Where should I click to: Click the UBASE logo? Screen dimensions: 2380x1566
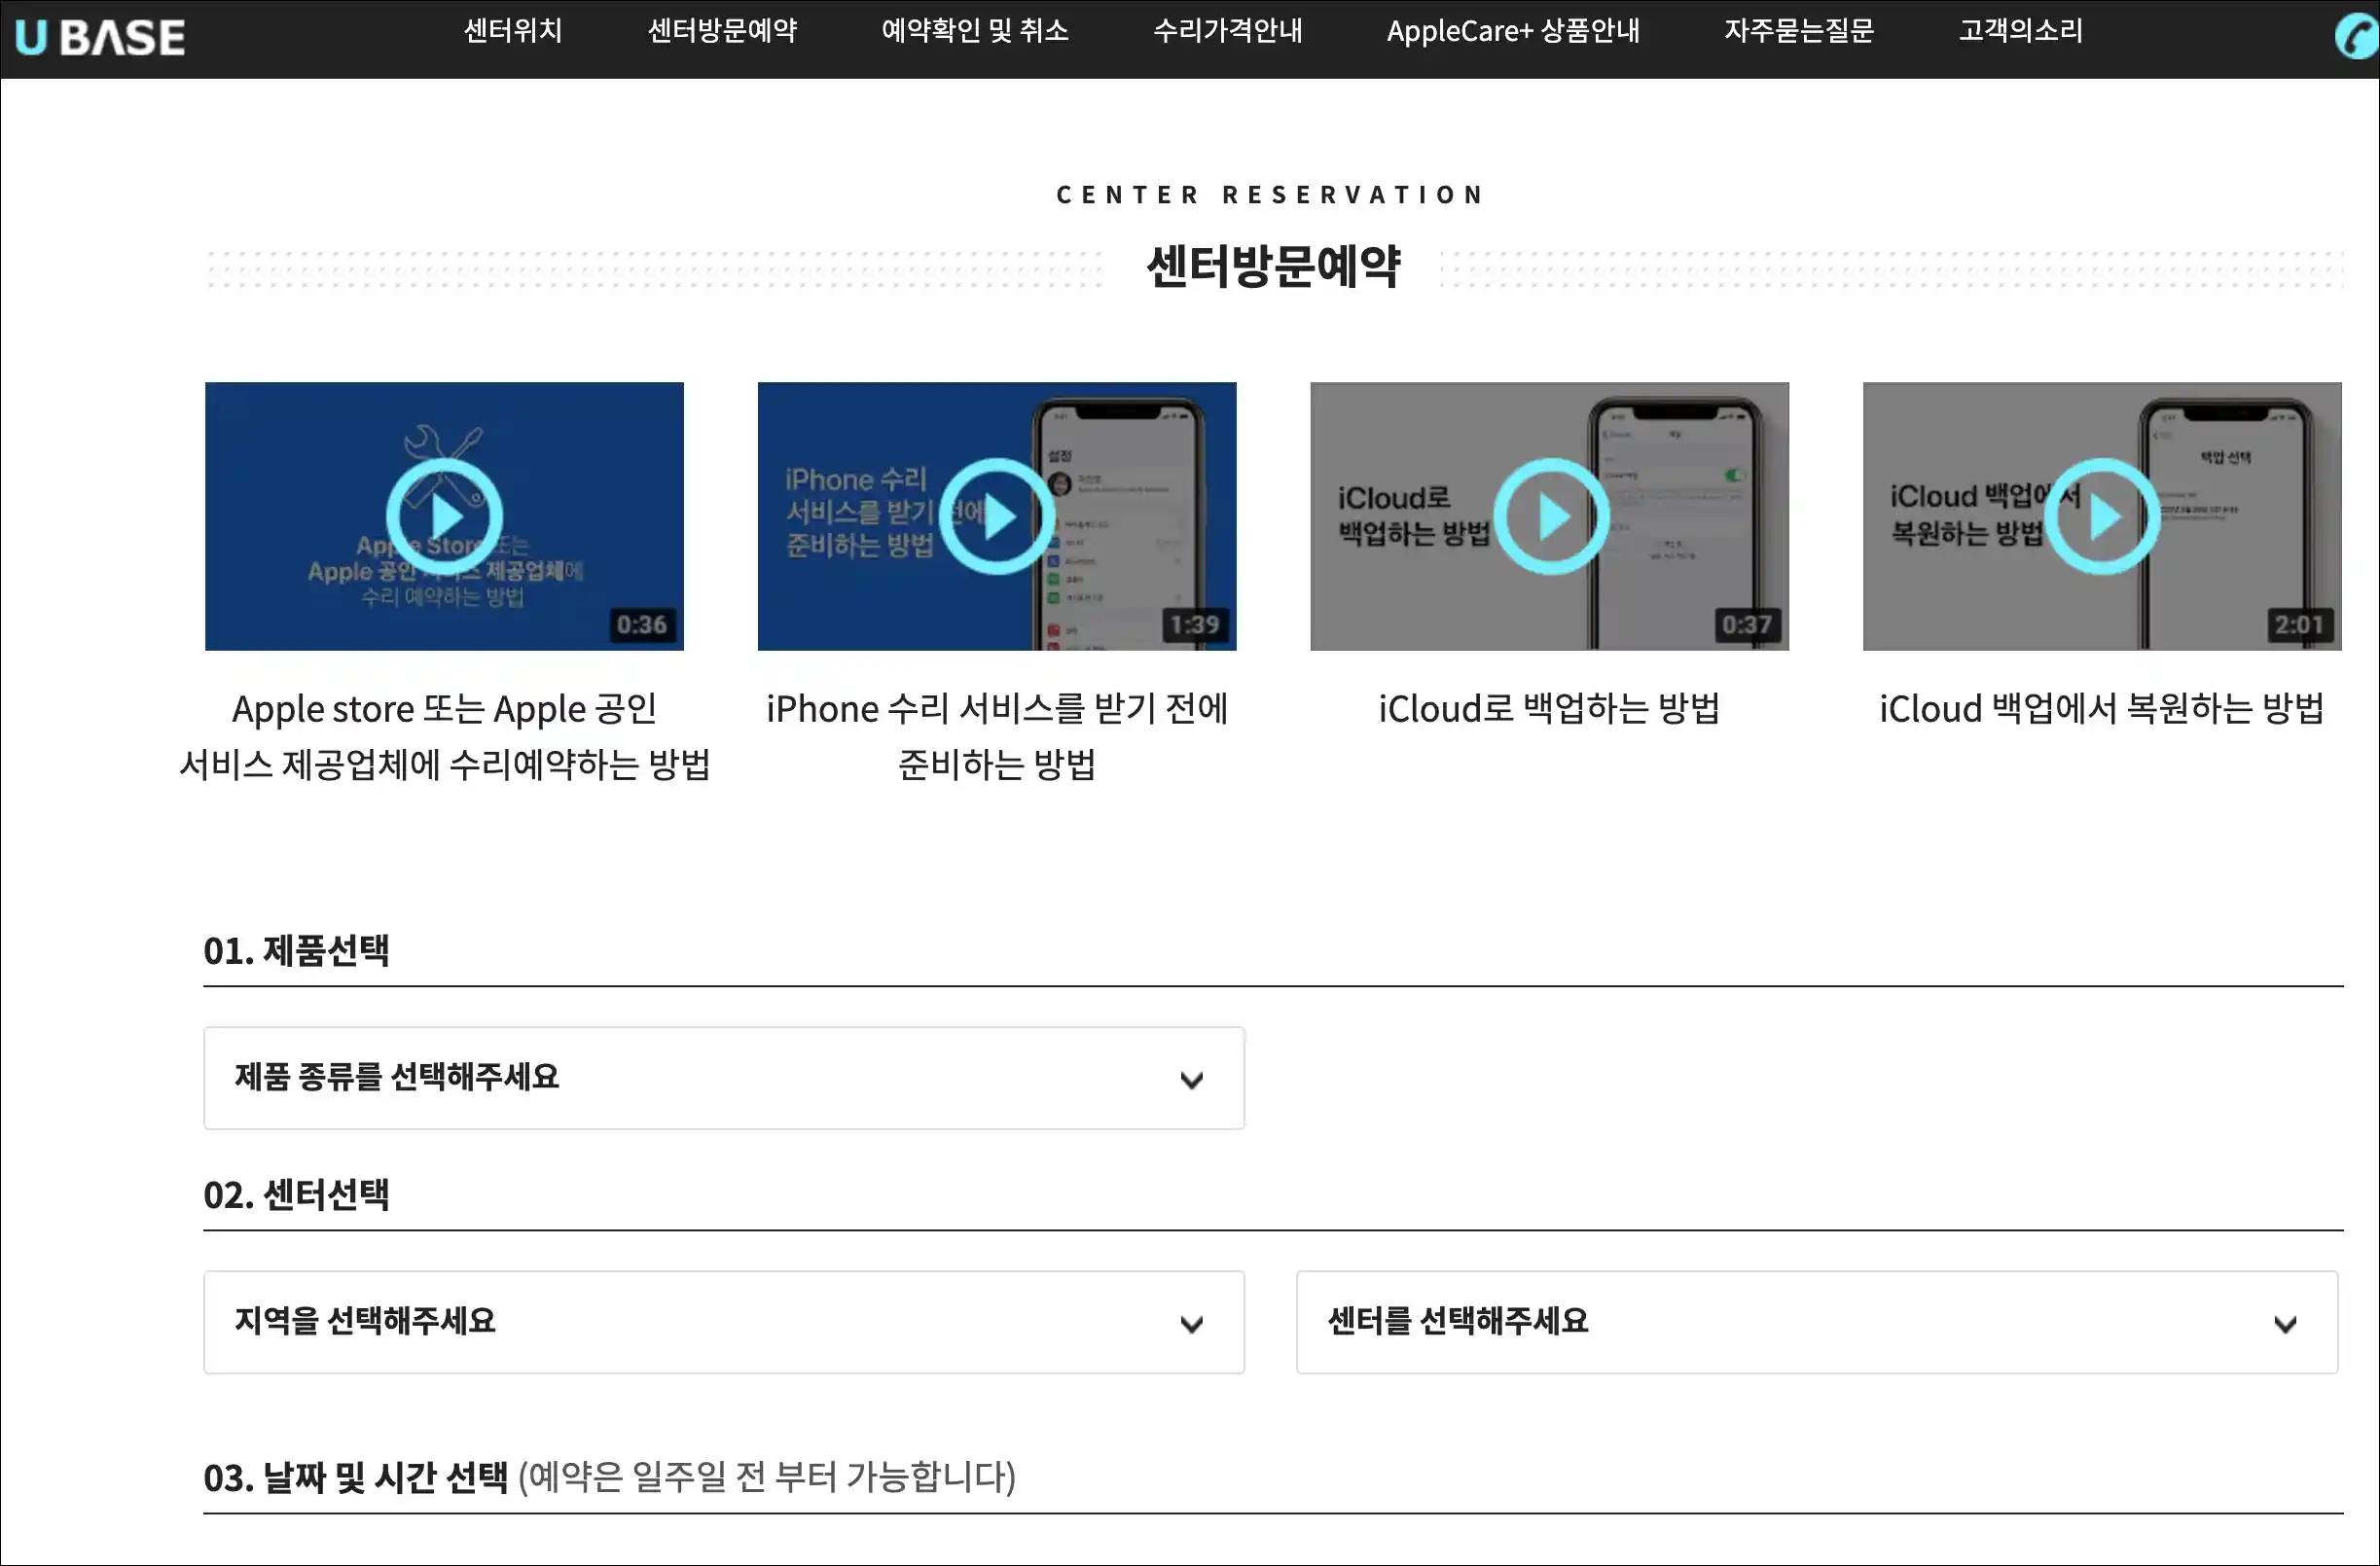(100, 37)
